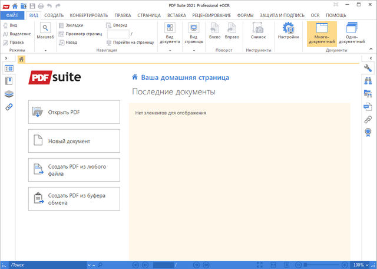Open the links panel in left sidebar
The image size is (377, 269).
tap(9, 107)
